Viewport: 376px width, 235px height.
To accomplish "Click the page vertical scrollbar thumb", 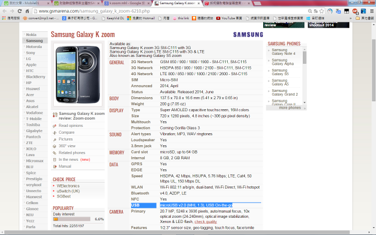I will 373,70.
